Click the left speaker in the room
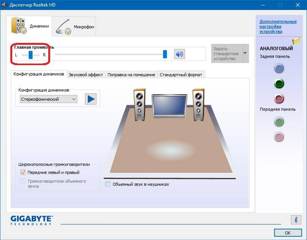 (x=139, y=104)
